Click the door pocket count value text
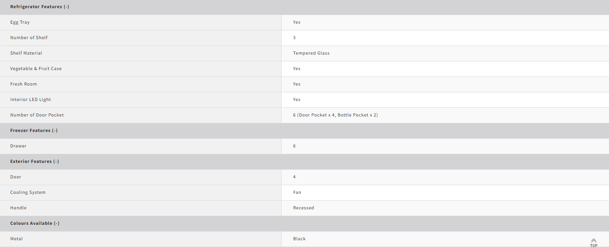The image size is (609, 248). pyautogui.click(x=335, y=115)
